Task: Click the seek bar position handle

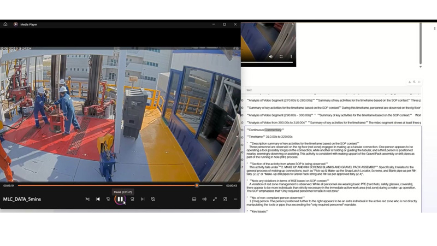Action: pyautogui.click(x=197, y=185)
